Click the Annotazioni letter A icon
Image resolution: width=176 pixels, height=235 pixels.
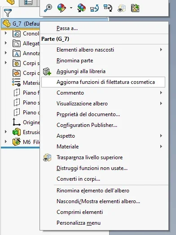pos(17,53)
